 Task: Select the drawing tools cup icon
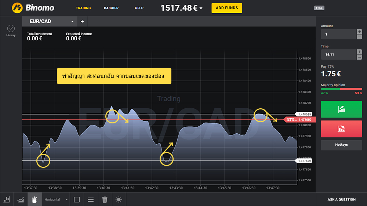(34, 199)
